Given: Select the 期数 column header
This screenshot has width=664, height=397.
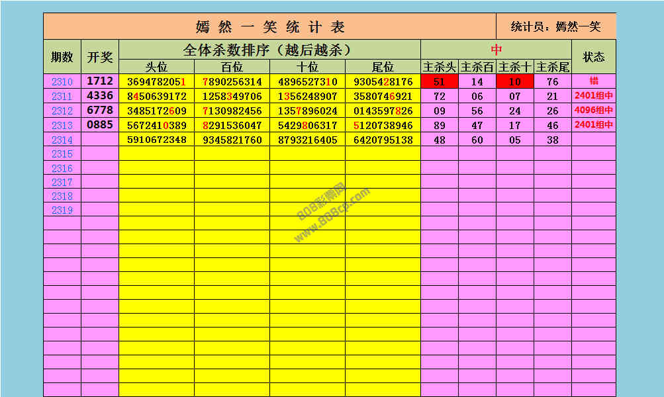Looking at the screenshot, I should pyautogui.click(x=62, y=57).
